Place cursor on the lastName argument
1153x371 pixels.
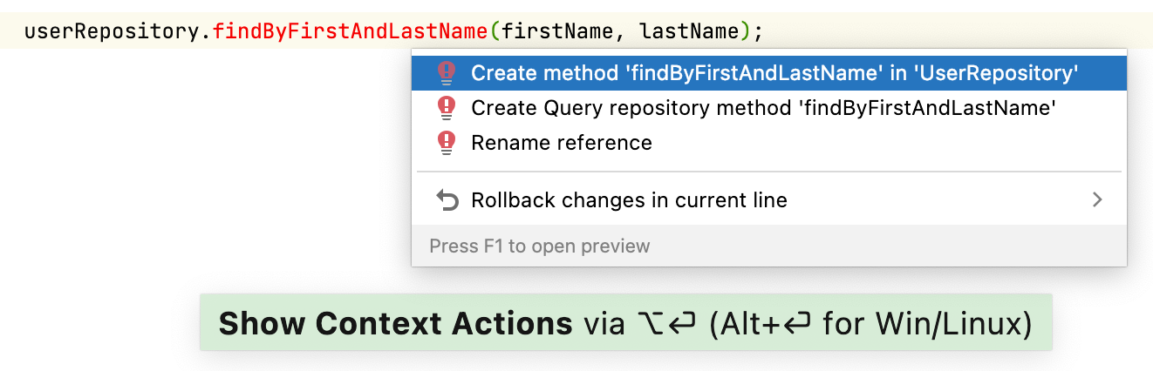[x=688, y=32]
